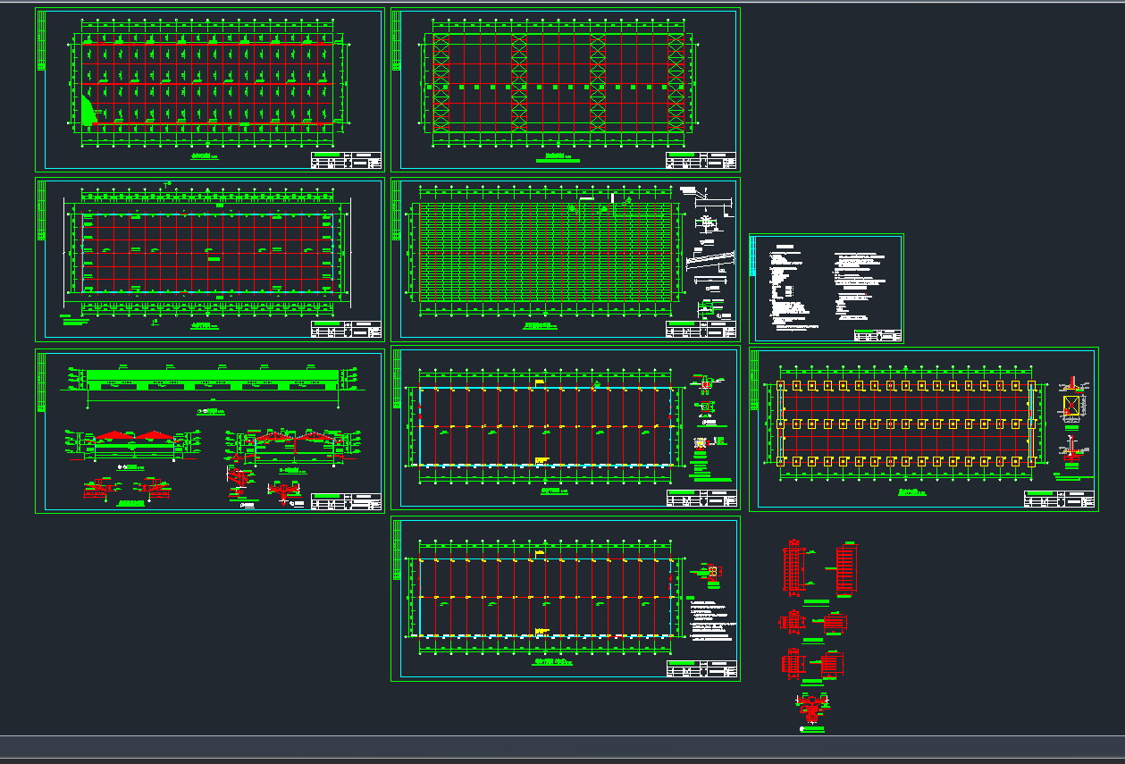Image resolution: width=1125 pixels, height=764 pixels.
Task: Select the roof plan sheet with green hatched corner
Action: coord(210,89)
